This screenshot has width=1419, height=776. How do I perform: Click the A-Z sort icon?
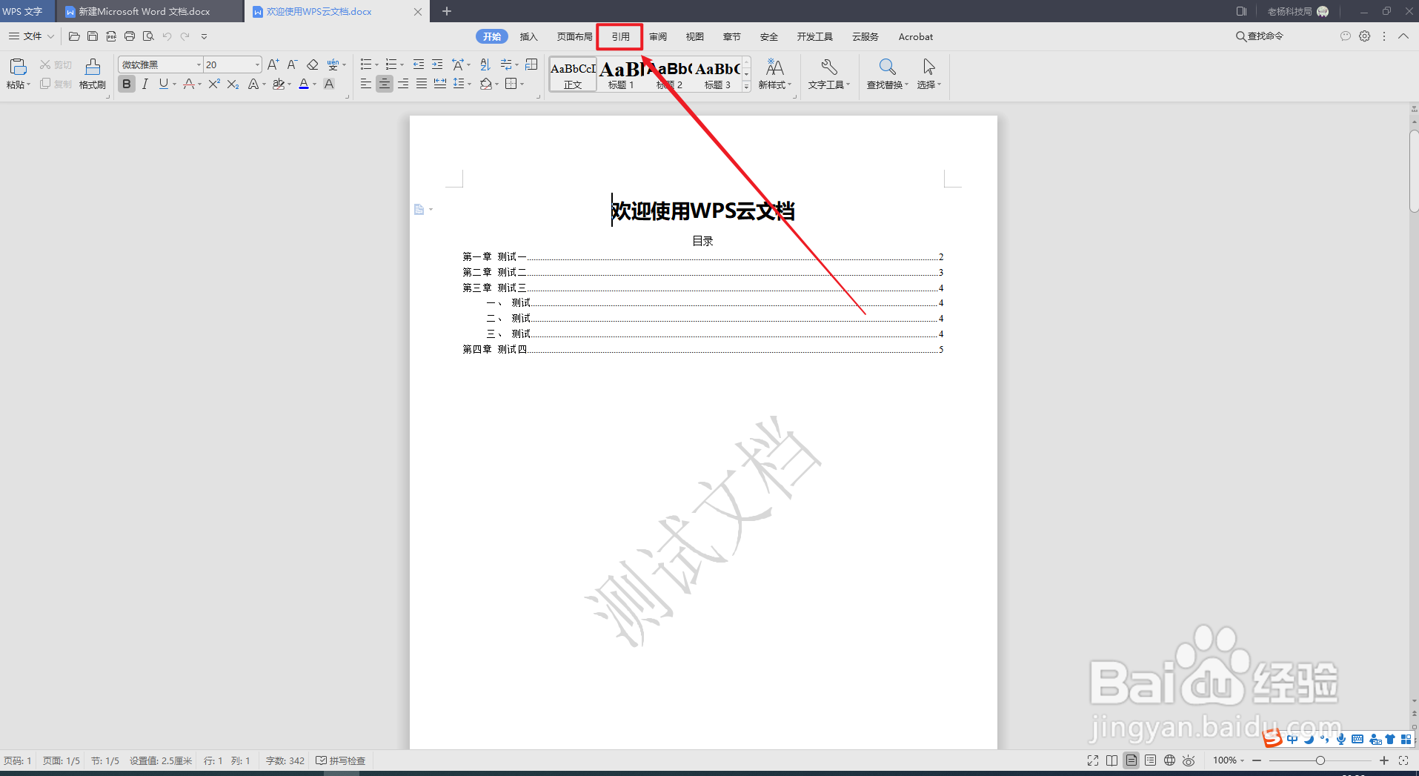pyautogui.click(x=485, y=64)
